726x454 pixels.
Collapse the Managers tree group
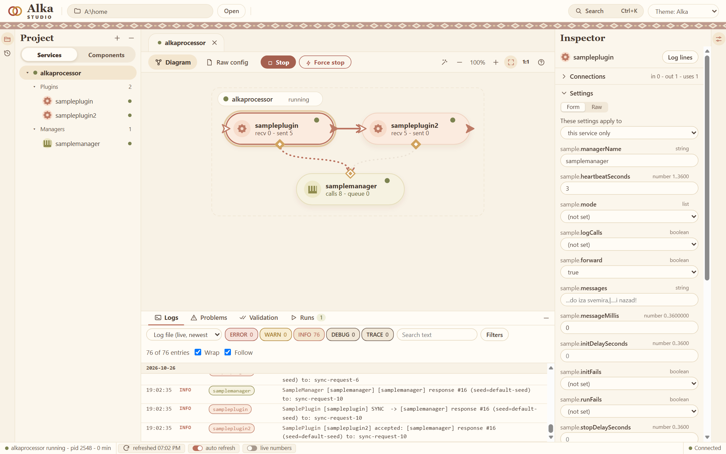click(x=34, y=129)
